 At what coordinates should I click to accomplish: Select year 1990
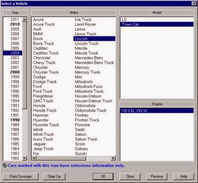click(15, 120)
